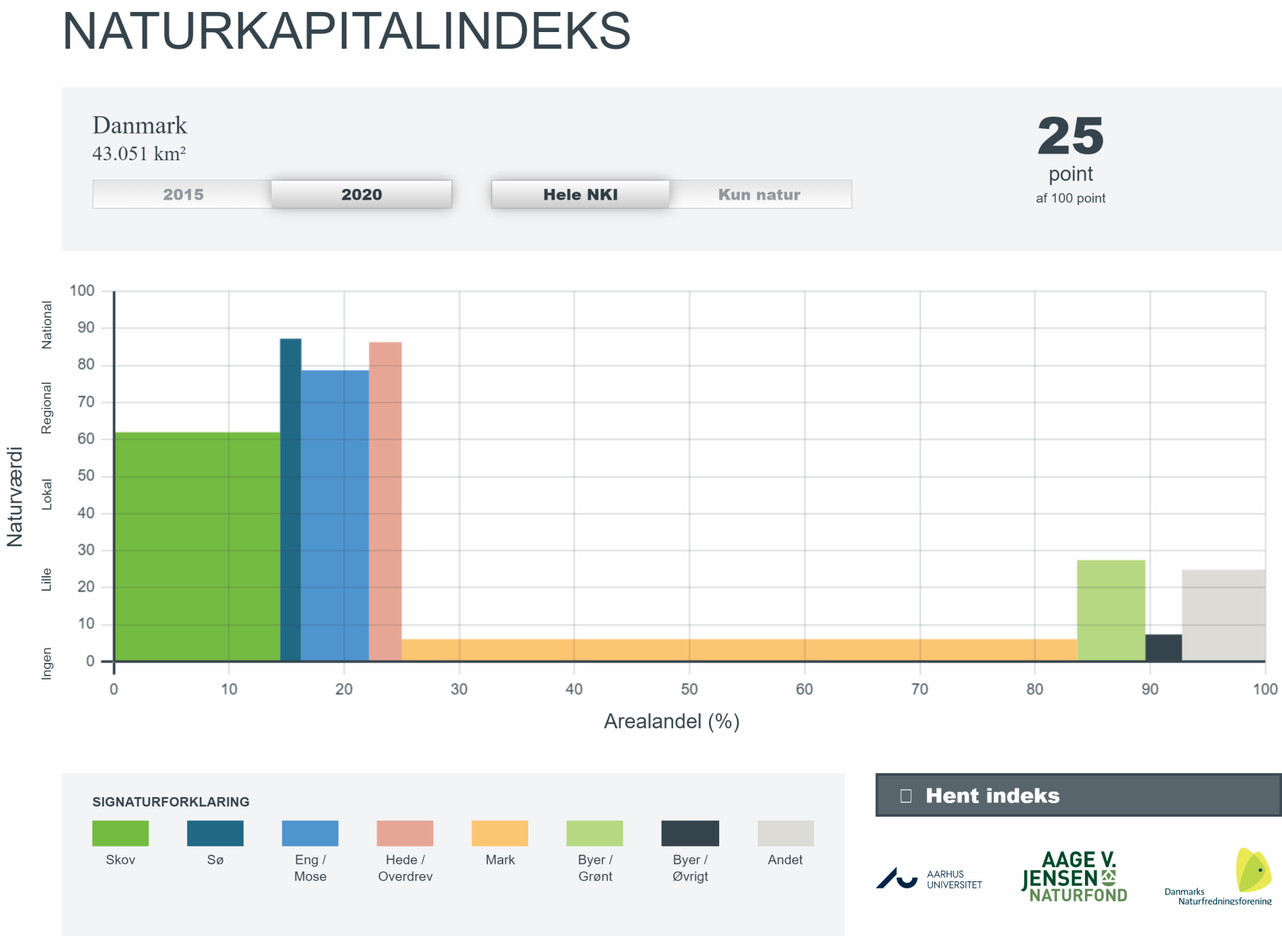The width and height of the screenshot is (1282, 936).
Task: Click the Hede / Overdrev pink swatch
Action: pos(405,833)
